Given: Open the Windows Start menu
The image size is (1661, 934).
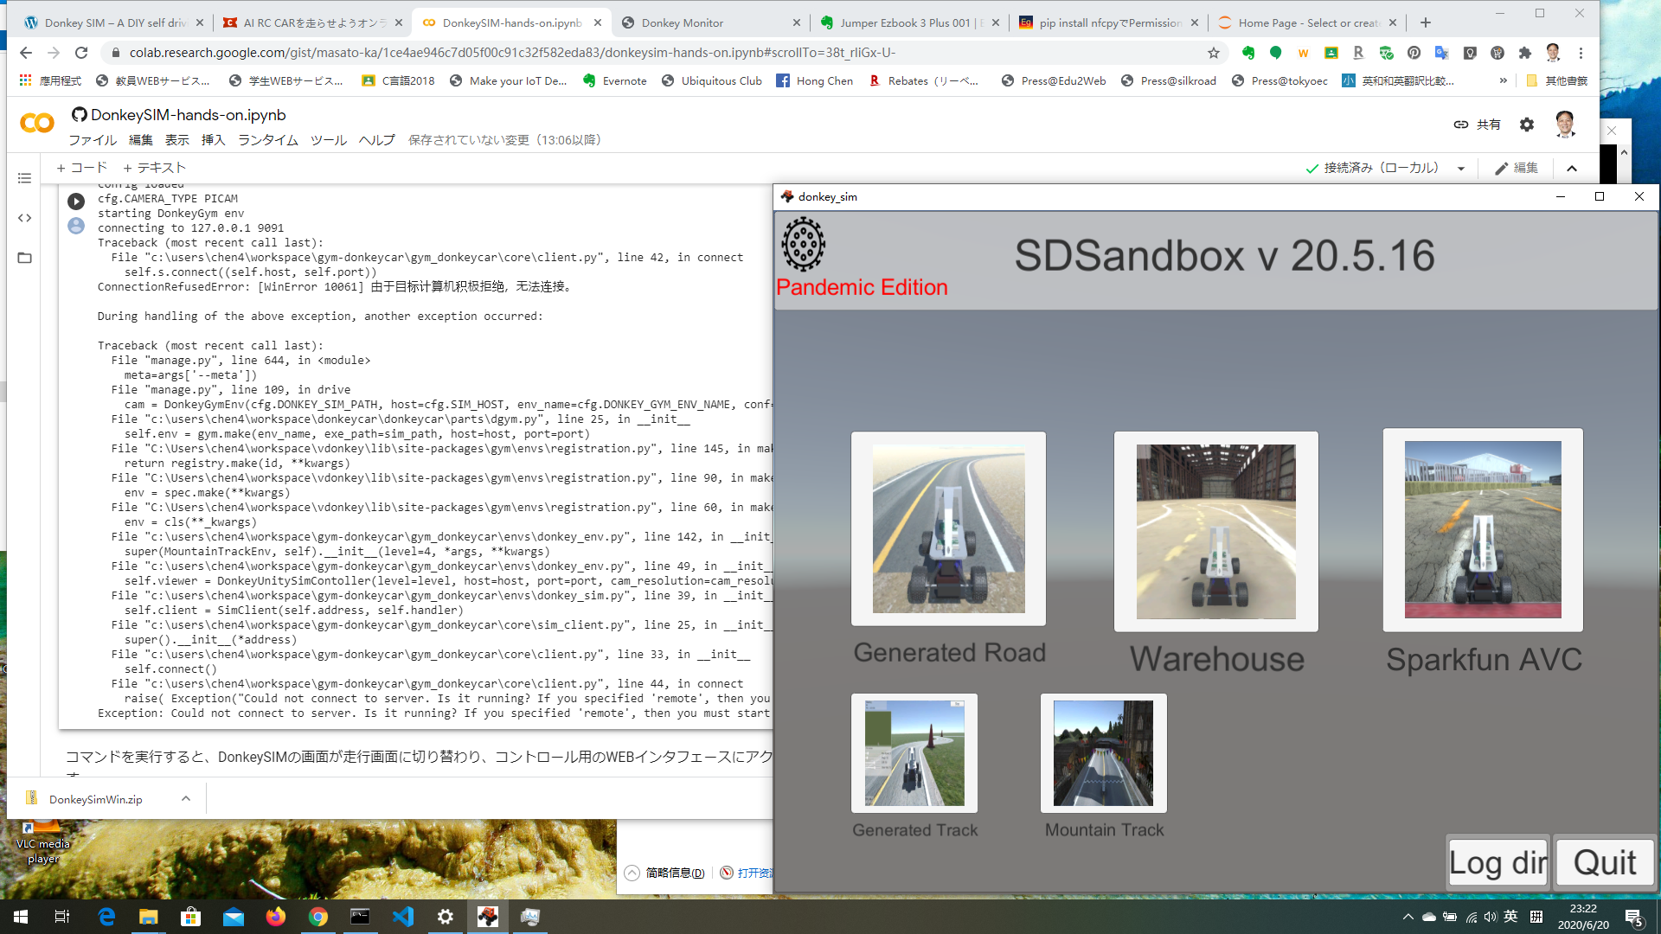Looking at the screenshot, I should [x=21, y=917].
